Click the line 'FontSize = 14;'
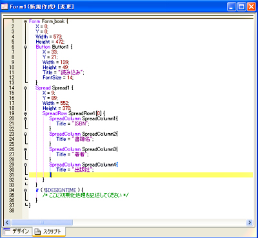The height and width of the screenshot is (238, 258). tap(58, 78)
